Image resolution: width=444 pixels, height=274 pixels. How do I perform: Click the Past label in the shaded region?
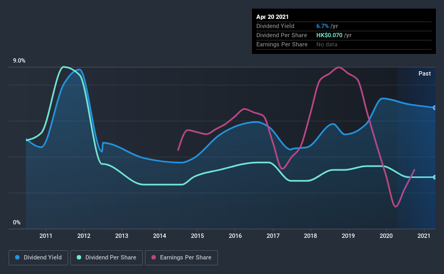pos(425,73)
